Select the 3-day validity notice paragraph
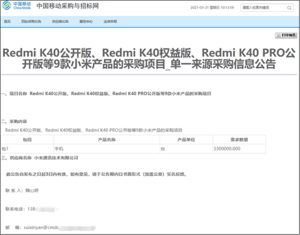Screen dimensions: 300x235 pos(97,174)
